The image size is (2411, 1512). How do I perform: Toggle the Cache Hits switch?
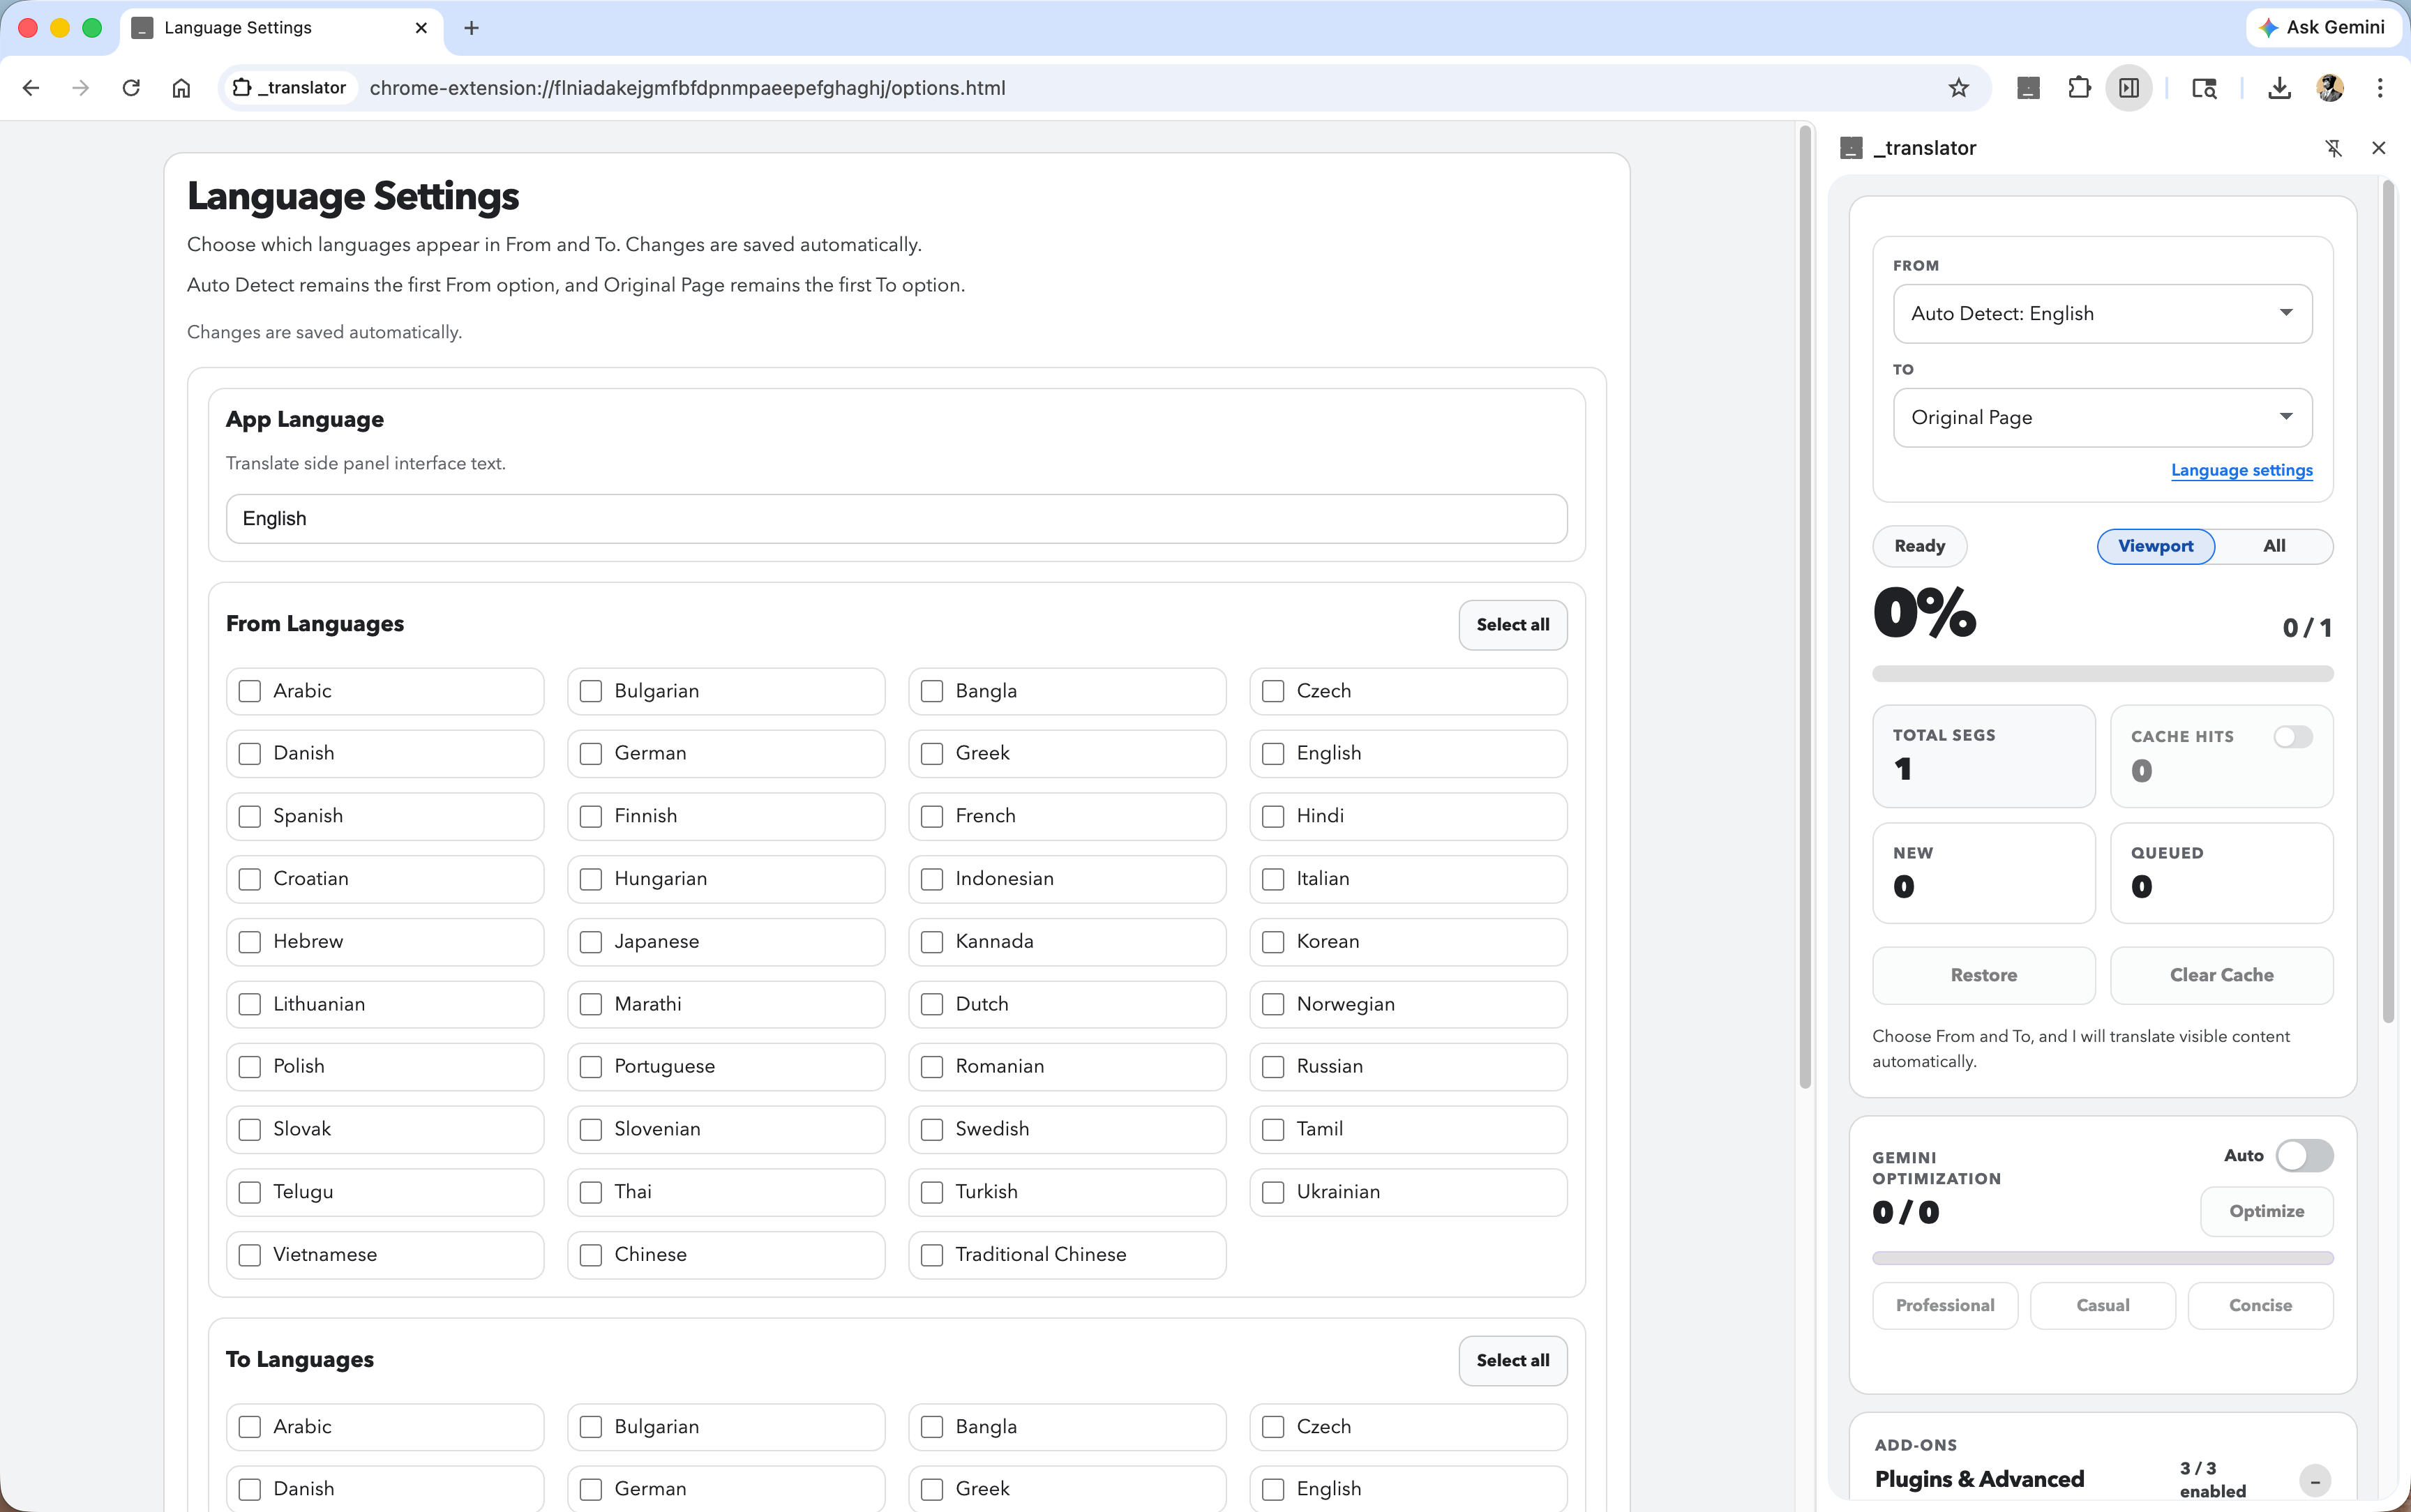tap(2292, 737)
